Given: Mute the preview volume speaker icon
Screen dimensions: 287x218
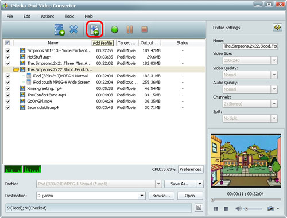Looking at the screenshot, I should point(238,208).
